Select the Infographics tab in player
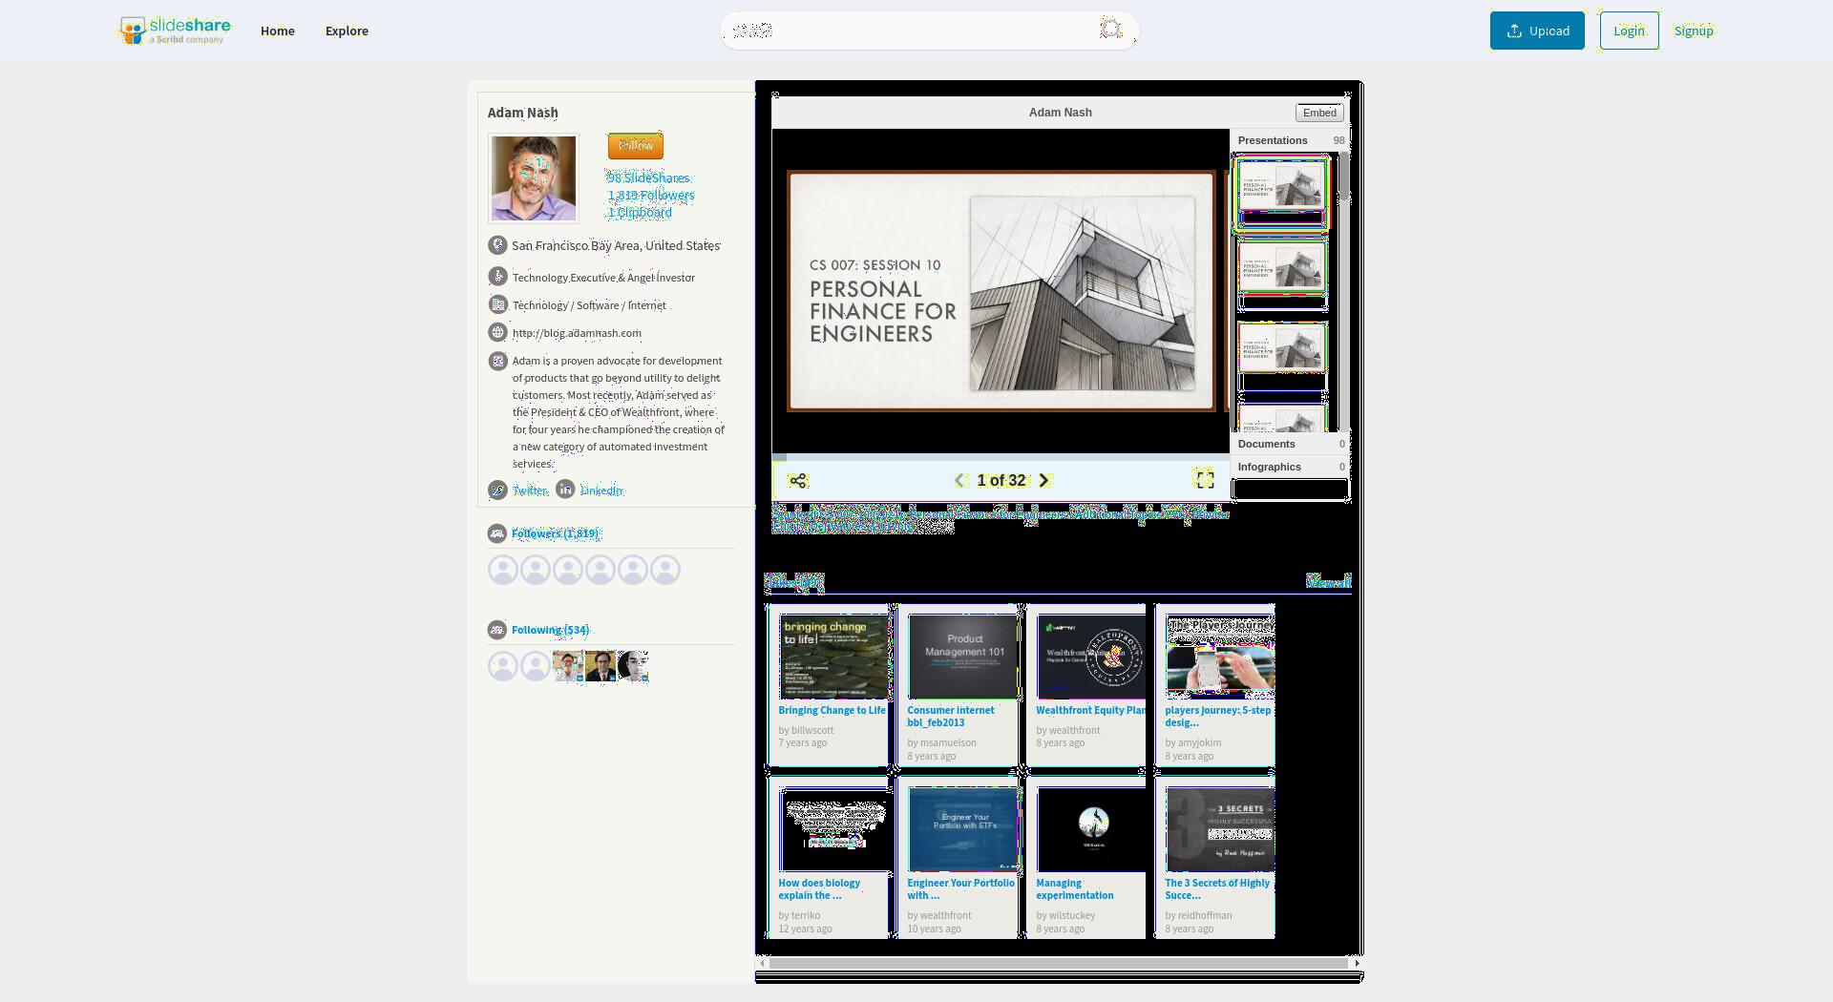Screen dimensions: 1833x1002 [x=1290, y=467]
